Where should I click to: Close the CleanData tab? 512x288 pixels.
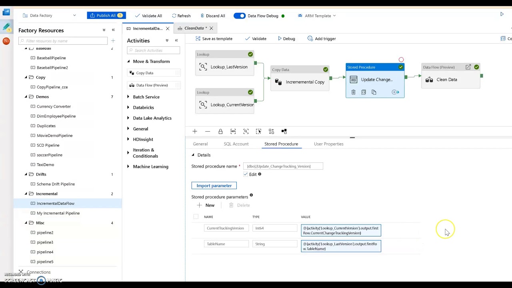[x=211, y=28]
